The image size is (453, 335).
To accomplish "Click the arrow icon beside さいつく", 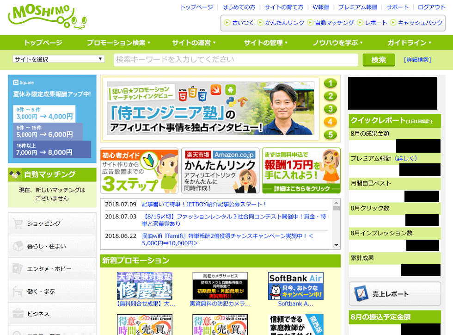I will [227, 22].
